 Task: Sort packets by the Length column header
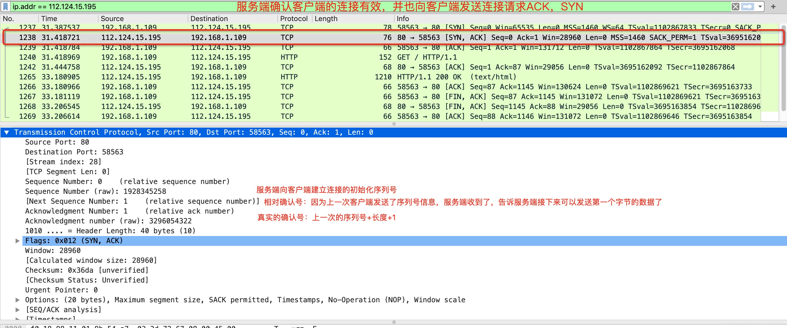click(353, 19)
